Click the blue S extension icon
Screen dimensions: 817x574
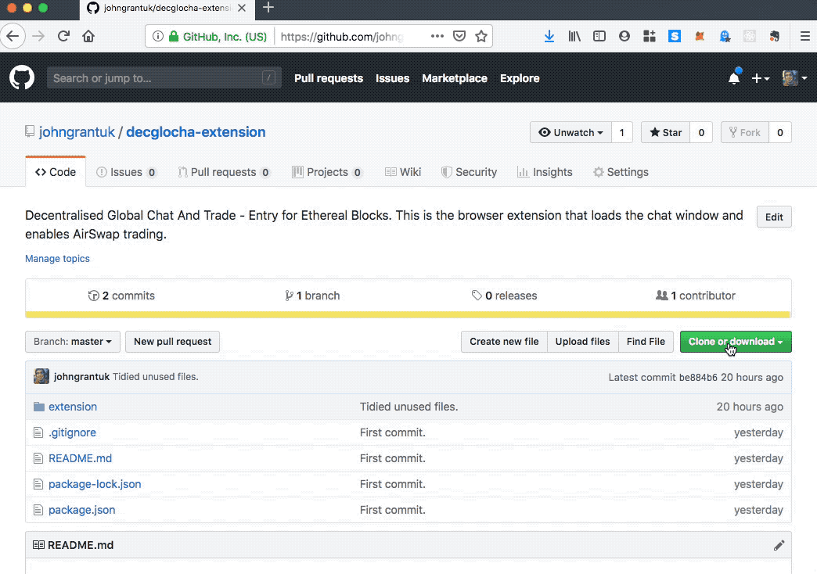coord(675,36)
